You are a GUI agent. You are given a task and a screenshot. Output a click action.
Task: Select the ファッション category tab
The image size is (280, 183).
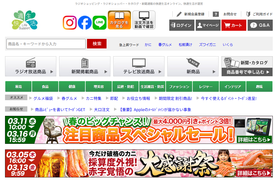point(179,87)
